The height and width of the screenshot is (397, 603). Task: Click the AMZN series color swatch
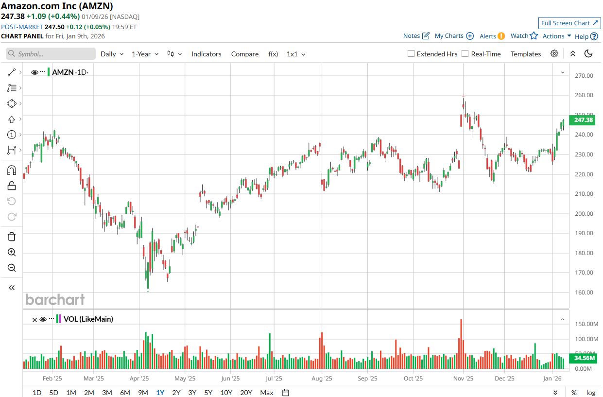(x=49, y=72)
